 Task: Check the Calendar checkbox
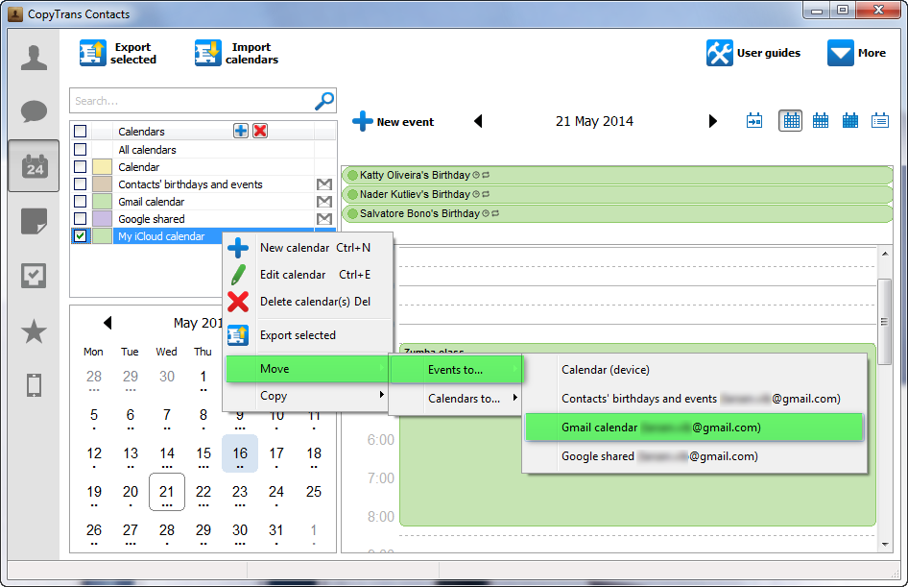(80, 166)
